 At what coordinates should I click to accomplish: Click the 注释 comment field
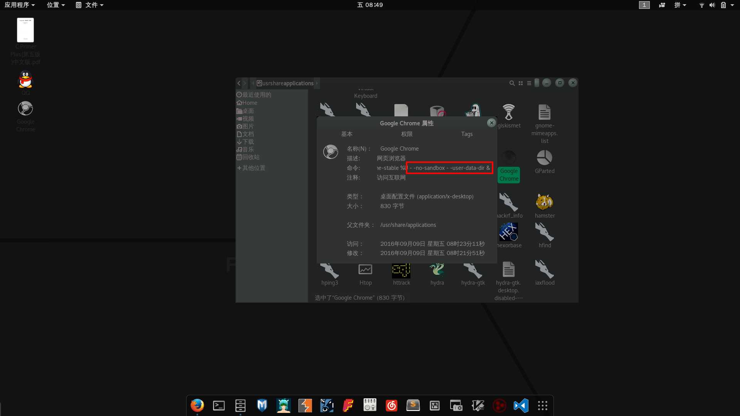[434, 178]
